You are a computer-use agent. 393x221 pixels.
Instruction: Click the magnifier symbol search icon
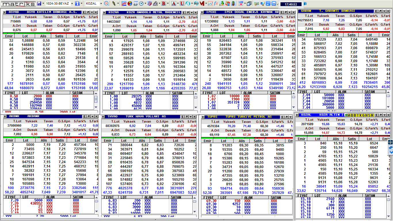(106, 4)
